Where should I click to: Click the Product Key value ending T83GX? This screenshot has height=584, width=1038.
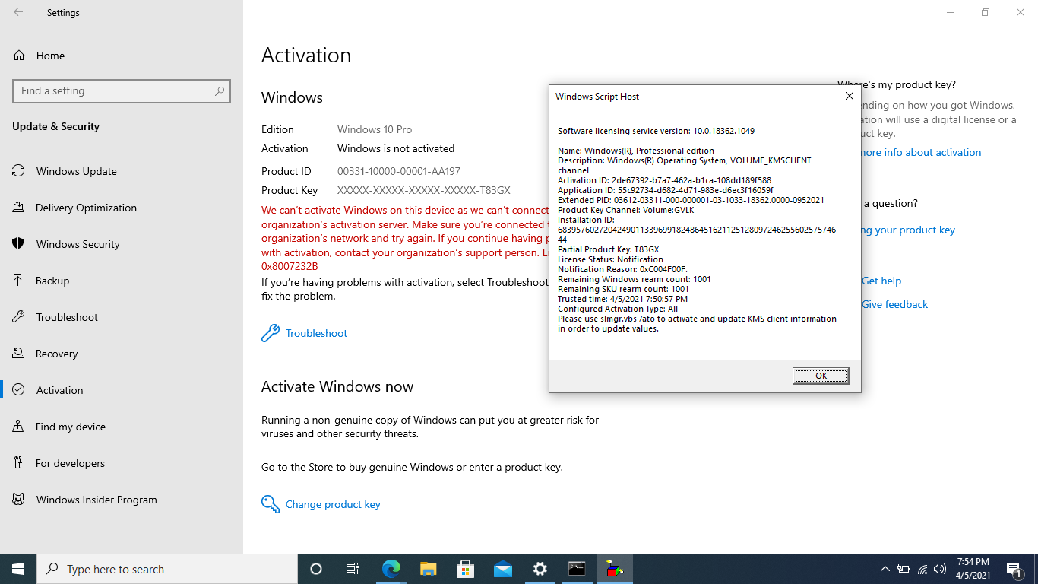tap(424, 190)
